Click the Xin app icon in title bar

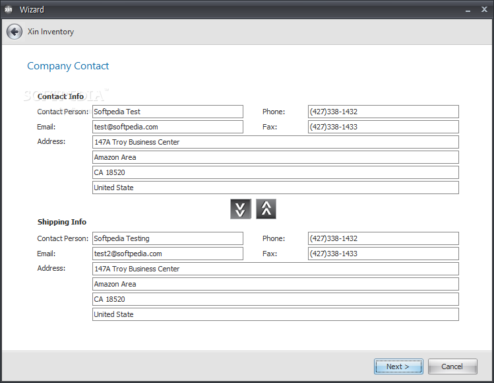(x=9, y=9)
